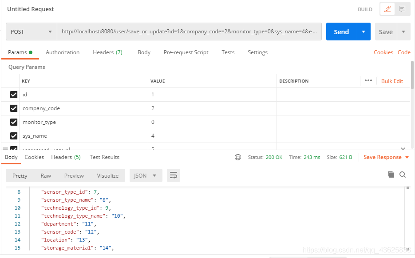Click the id value cell containing 1
Screen dimensions: 415x258
coord(212,95)
